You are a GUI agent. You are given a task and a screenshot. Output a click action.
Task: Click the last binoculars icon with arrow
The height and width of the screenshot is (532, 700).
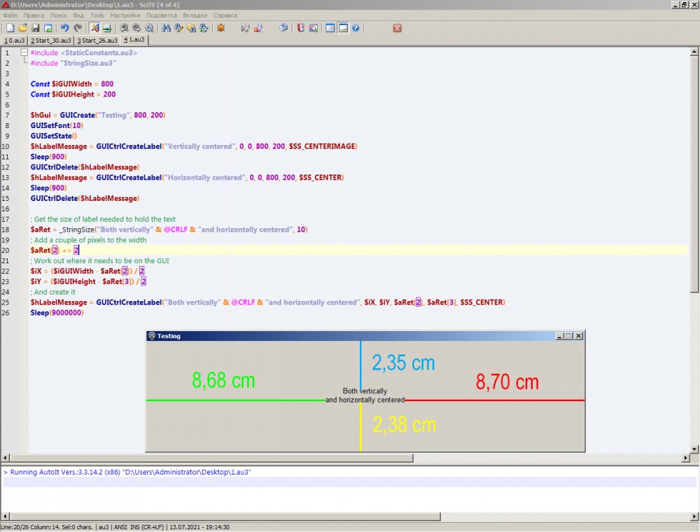pyautogui.click(x=204, y=28)
